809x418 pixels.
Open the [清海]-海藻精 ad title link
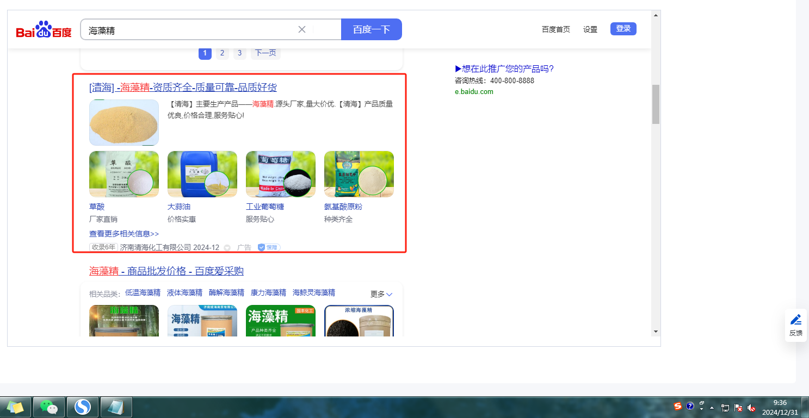tap(183, 88)
